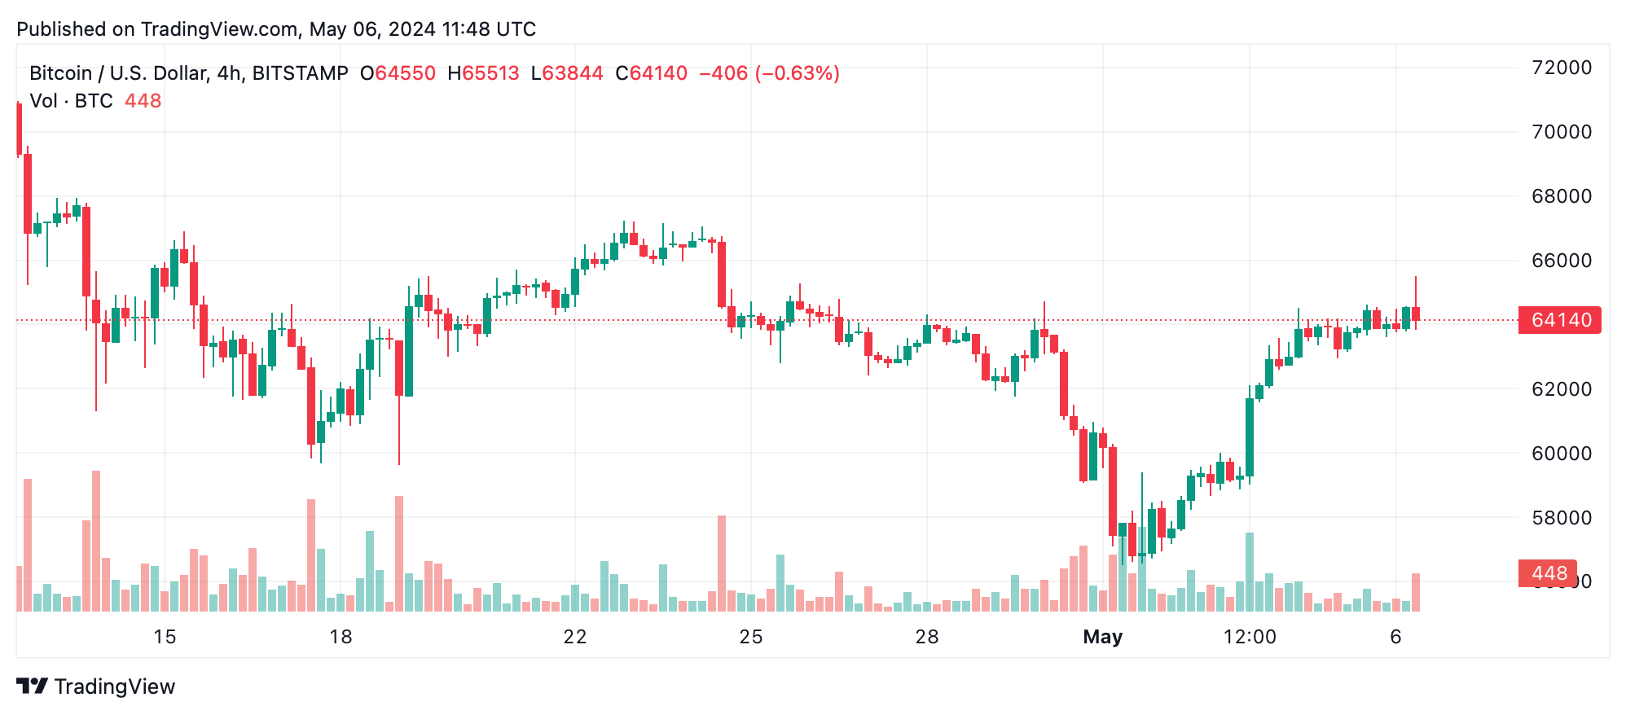Click the high value H65513

click(483, 73)
